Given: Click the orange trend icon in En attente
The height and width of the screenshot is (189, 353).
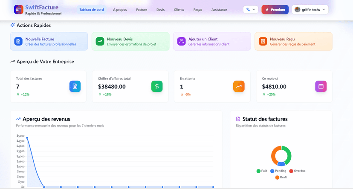Looking at the screenshot, I should [x=239, y=86].
